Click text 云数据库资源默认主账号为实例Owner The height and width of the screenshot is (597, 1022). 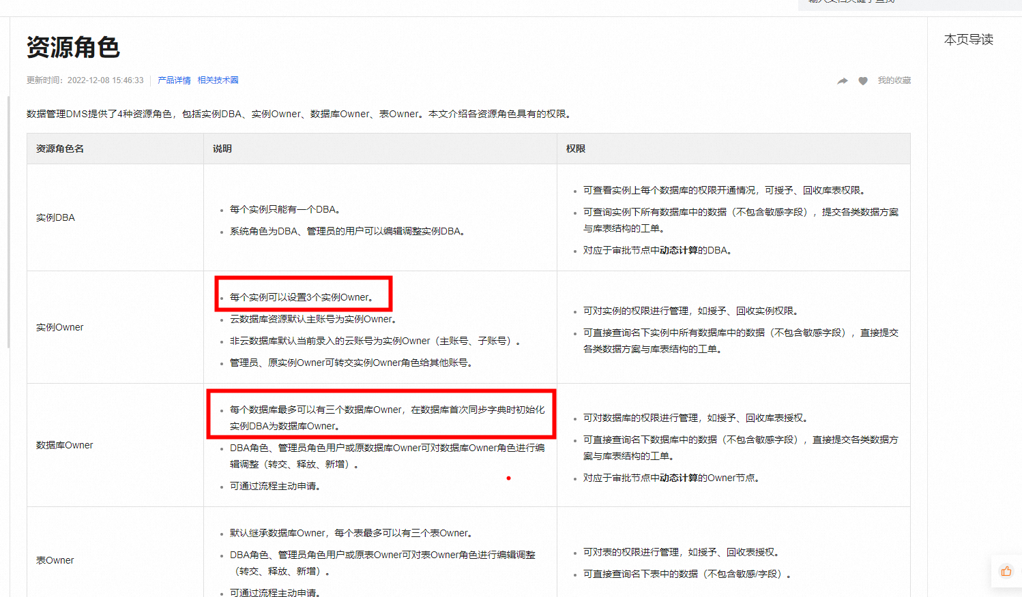point(312,319)
